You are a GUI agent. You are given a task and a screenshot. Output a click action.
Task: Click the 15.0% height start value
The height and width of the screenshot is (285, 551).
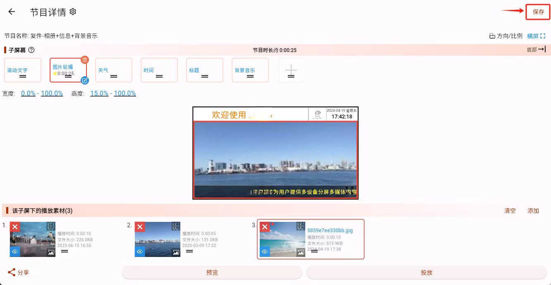click(99, 93)
